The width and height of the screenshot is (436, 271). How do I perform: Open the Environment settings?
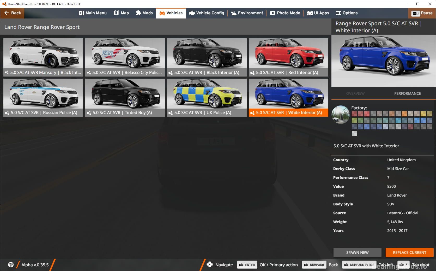[x=247, y=13]
